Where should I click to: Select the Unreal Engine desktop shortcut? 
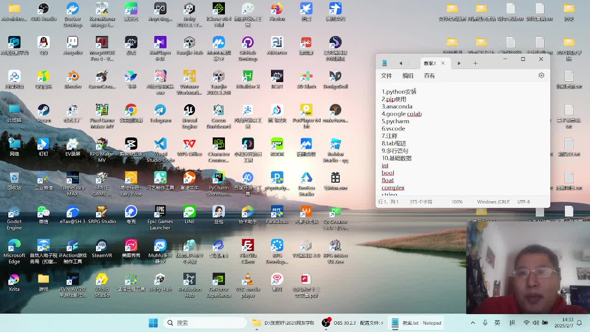(x=189, y=111)
